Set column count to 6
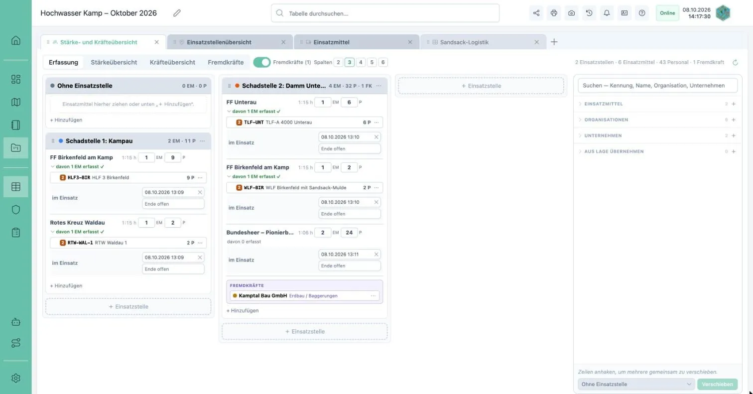This screenshot has height=394, width=753. 383,62
